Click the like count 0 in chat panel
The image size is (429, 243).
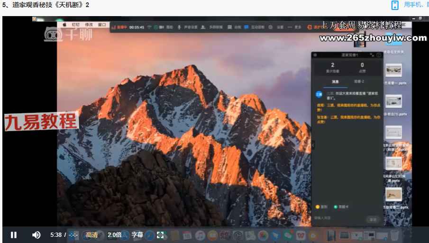pos(362,65)
